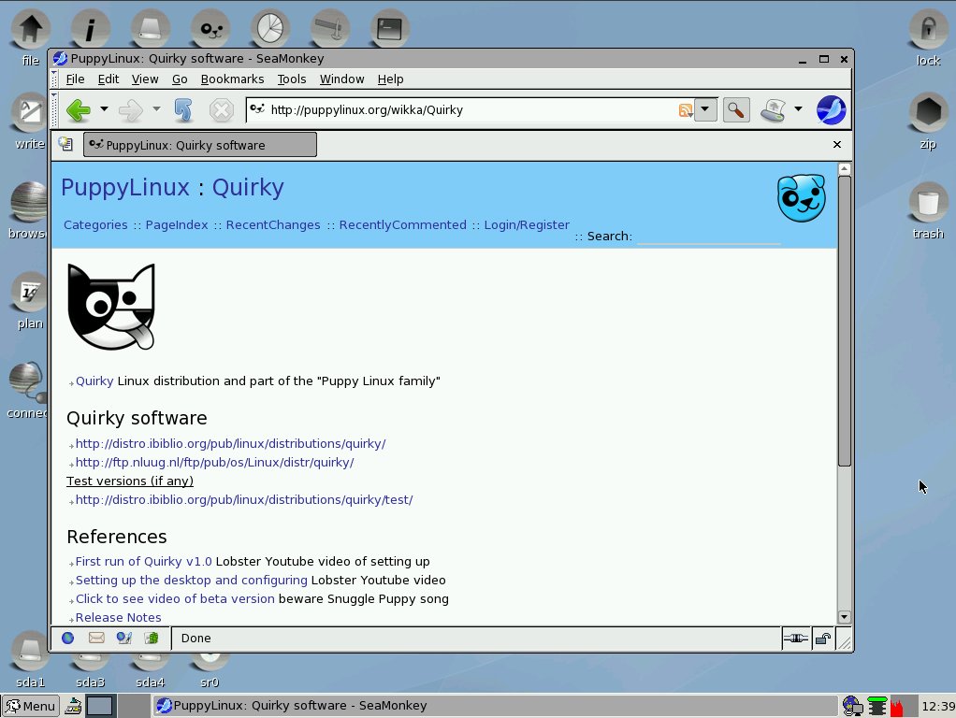Open the file desktop icon

pyautogui.click(x=31, y=36)
